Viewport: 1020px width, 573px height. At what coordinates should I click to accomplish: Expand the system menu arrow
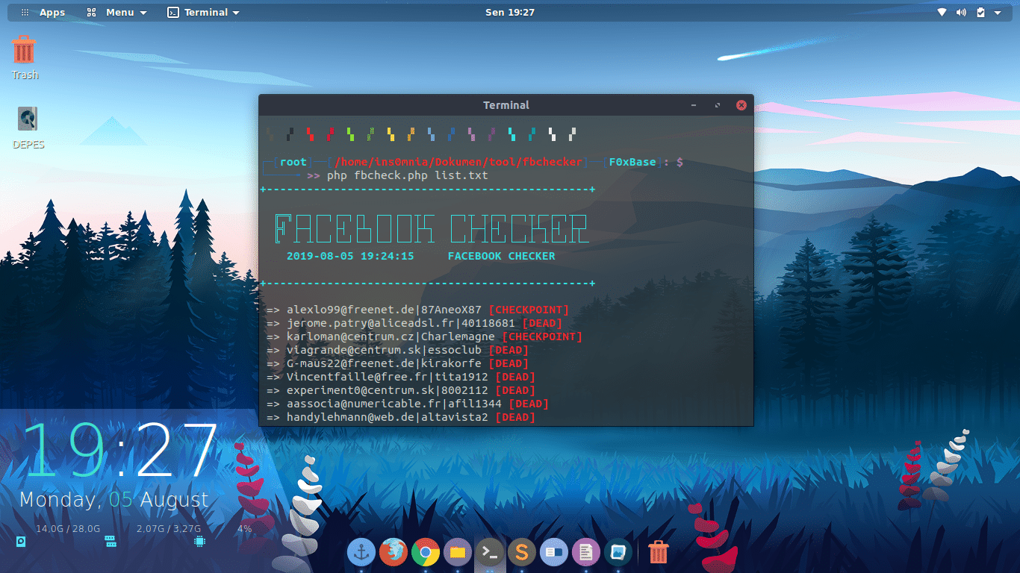tap(998, 13)
